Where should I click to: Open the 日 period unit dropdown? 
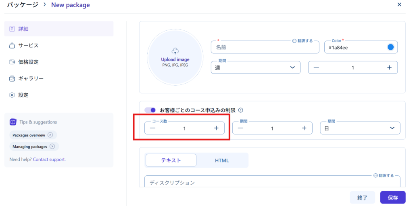pos(360,128)
